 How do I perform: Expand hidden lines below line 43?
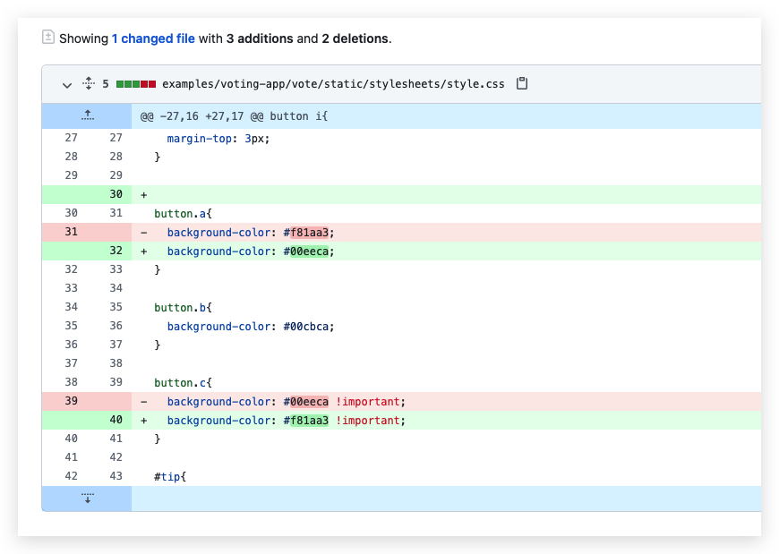(87, 499)
